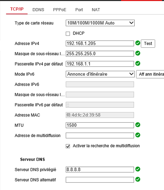Viewport: 164px width, 190px height.
Task: Uncheck Activer la recherche de multidiffusion
Action: [x=68, y=146]
